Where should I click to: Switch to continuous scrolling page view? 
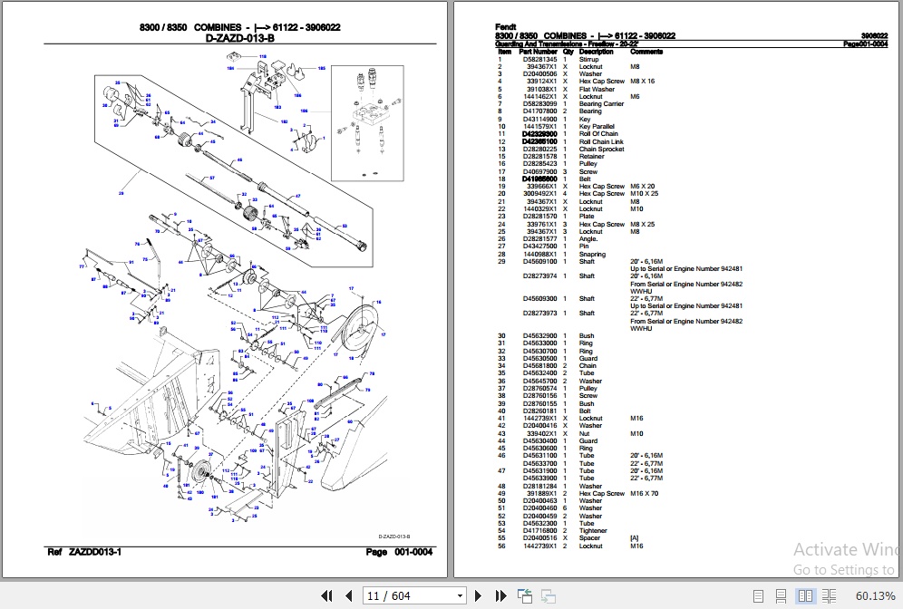pos(781,596)
